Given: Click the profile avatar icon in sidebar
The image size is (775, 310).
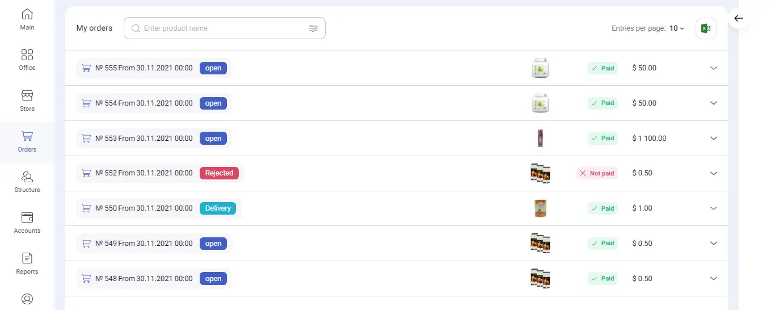Looking at the screenshot, I should [x=27, y=299].
